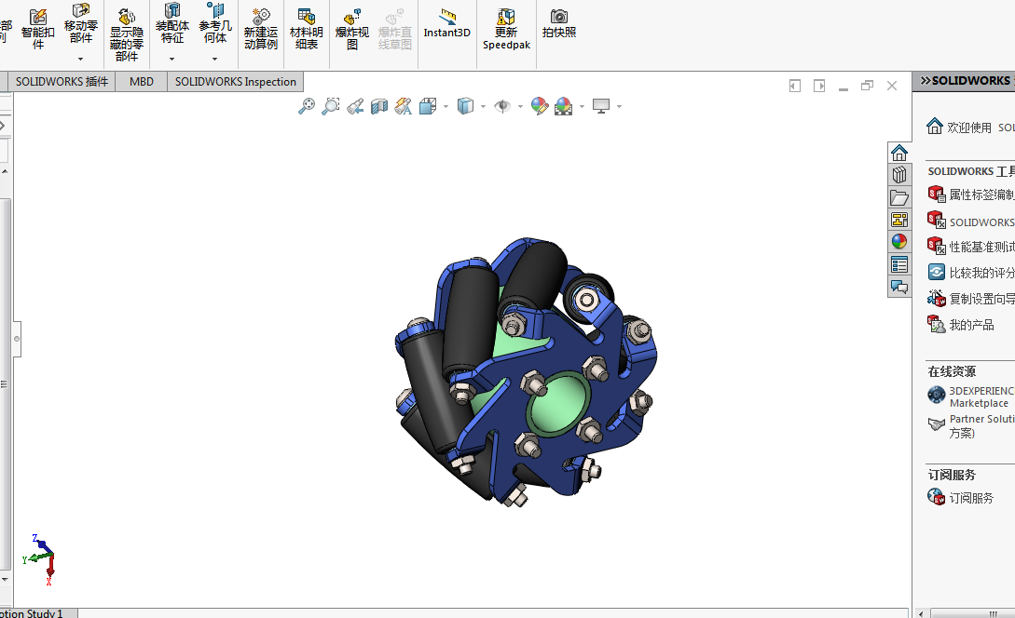This screenshot has height=618, width=1015.
Task: Open the SOLIDWORKS Forum task pane tab
Action: [899, 287]
